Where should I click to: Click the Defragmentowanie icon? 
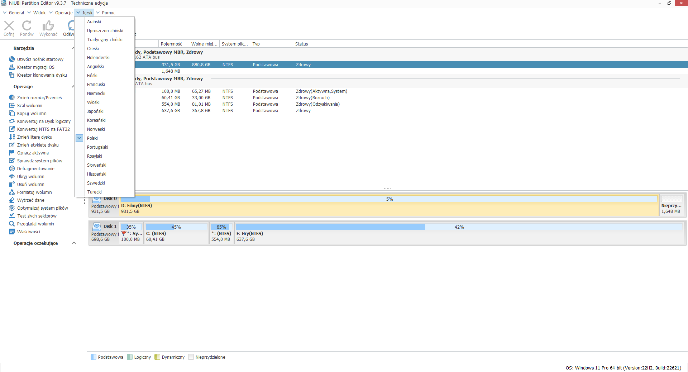click(x=12, y=168)
